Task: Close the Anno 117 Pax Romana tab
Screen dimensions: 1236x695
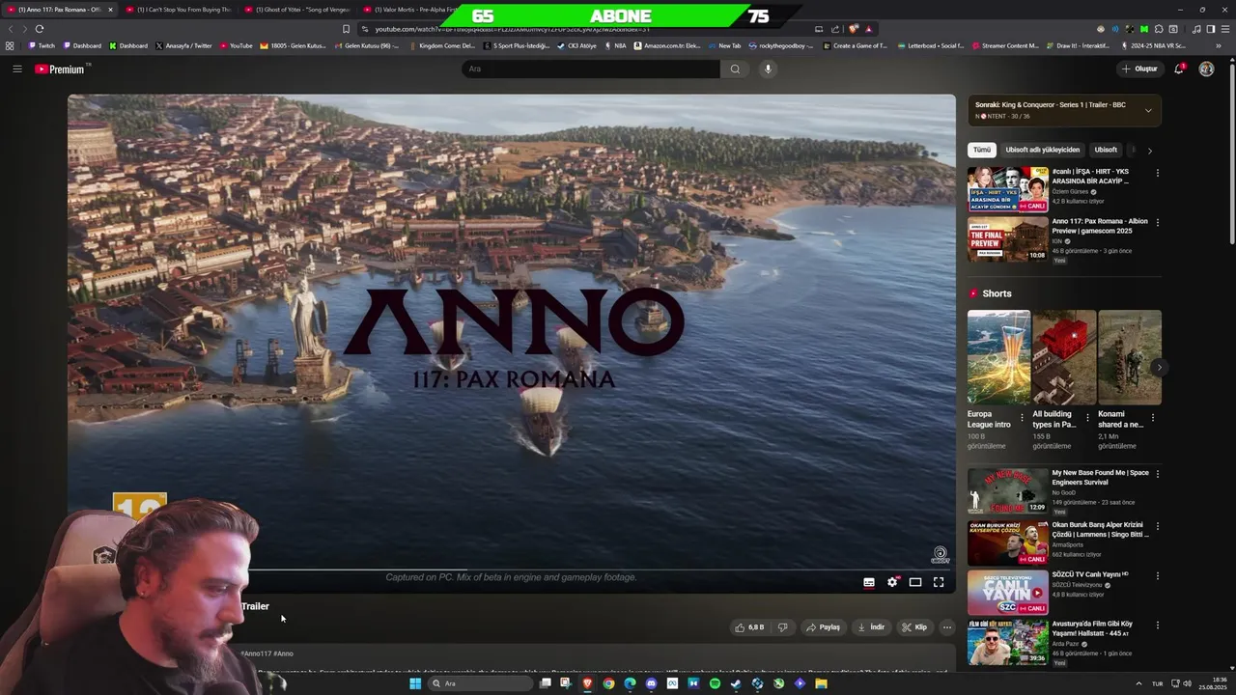Action: point(110,10)
